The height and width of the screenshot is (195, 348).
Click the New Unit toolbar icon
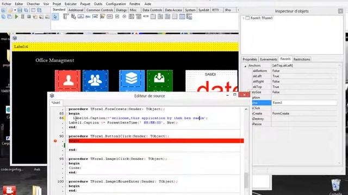(x=4, y=10)
